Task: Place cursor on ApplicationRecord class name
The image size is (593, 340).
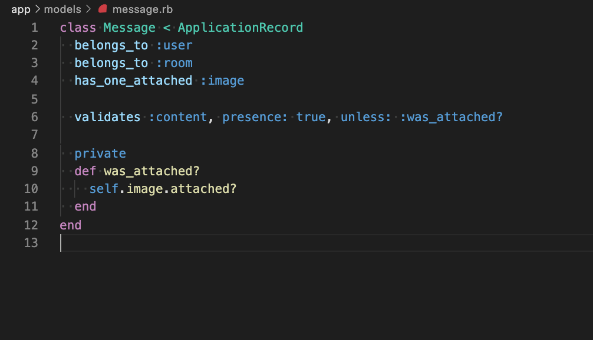Action: click(x=240, y=28)
